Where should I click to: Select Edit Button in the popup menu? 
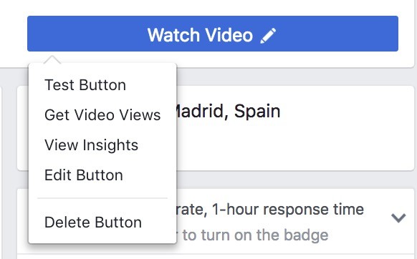[x=84, y=175]
